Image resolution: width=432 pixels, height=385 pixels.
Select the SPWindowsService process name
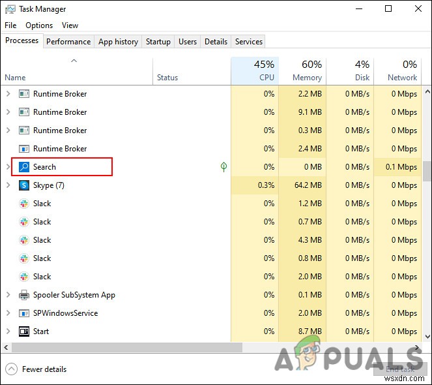[66, 313]
